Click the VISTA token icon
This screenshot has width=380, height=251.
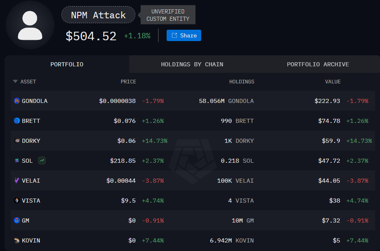click(x=17, y=201)
